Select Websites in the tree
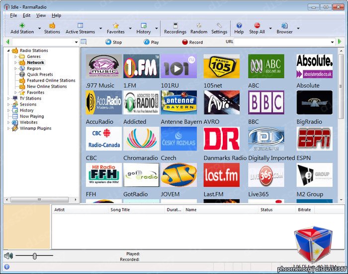The height and width of the screenshot is (274, 348). click(x=29, y=122)
